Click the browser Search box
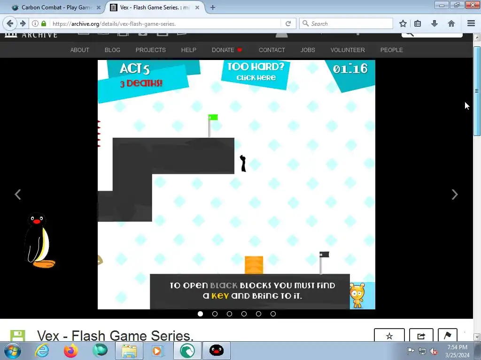 (346, 23)
